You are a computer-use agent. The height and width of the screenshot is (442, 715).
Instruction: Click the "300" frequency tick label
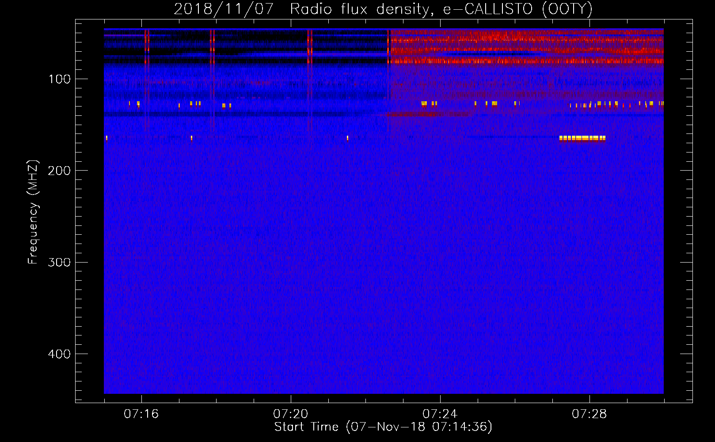59,263
